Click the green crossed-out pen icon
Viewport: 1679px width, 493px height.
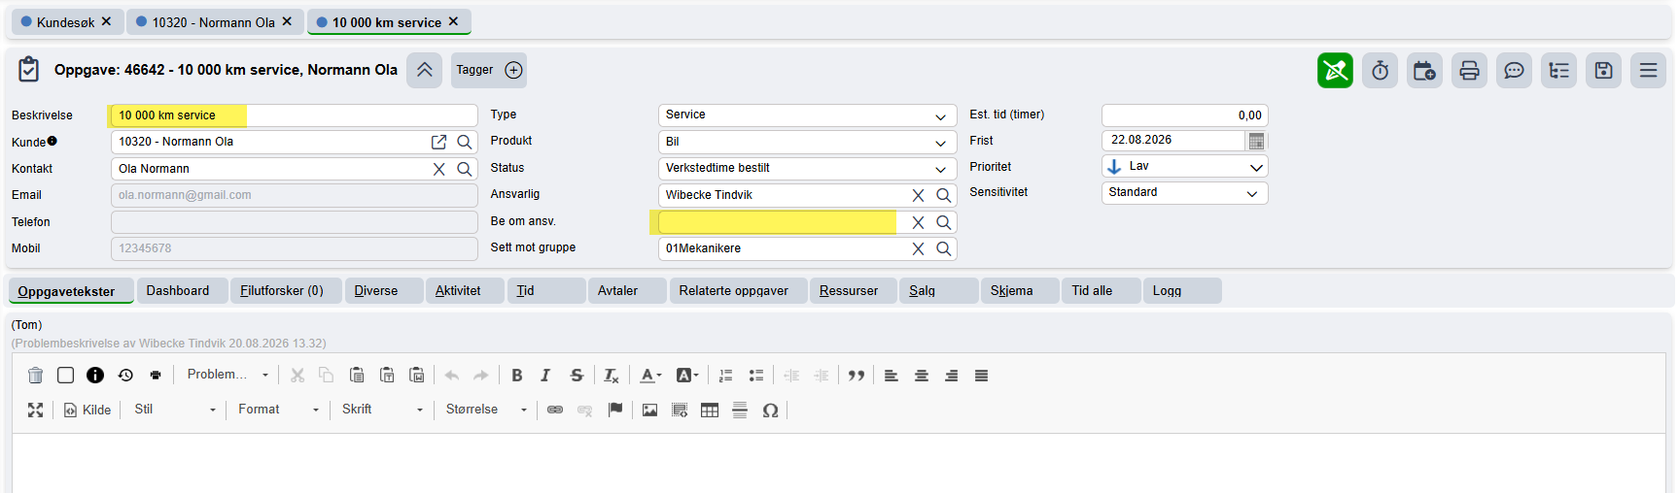(x=1335, y=70)
